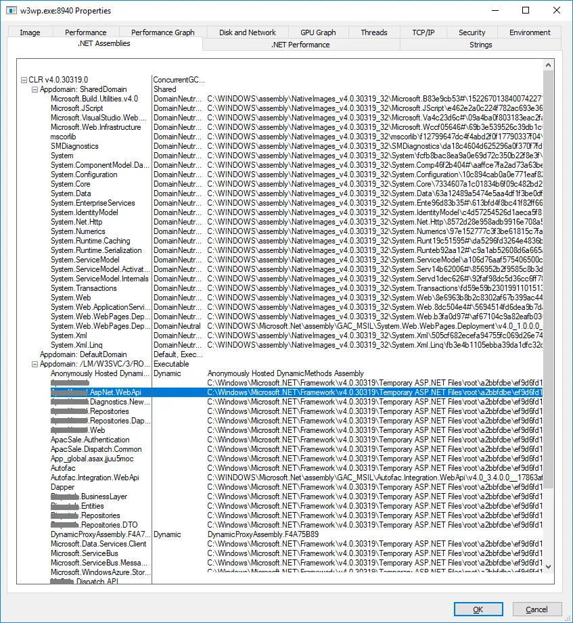The height and width of the screenshot is (623, 573).
Task: Select the System.Xml.Linq assembly
Action: [76, 345]
